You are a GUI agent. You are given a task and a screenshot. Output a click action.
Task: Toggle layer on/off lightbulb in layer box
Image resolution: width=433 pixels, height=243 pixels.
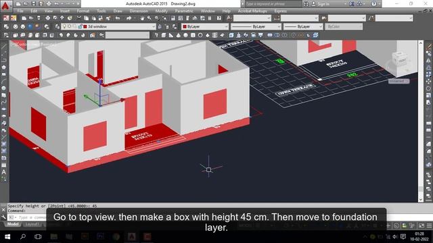pyautogui.click(x=64, y=26)
